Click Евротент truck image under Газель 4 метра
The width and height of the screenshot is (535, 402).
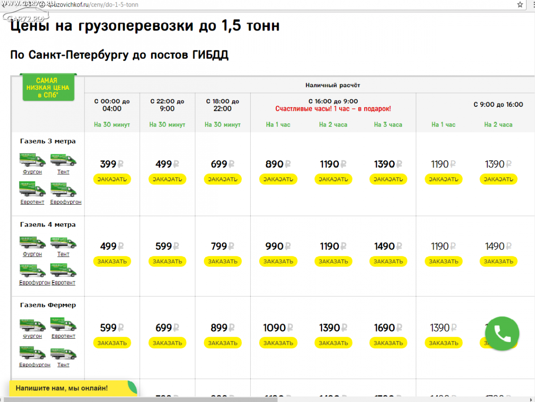(63, 271)
